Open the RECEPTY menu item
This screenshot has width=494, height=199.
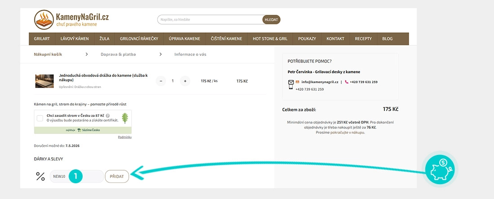[363, 39]
